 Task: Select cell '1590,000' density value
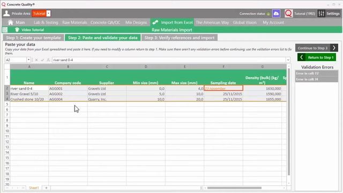(262, 94)
